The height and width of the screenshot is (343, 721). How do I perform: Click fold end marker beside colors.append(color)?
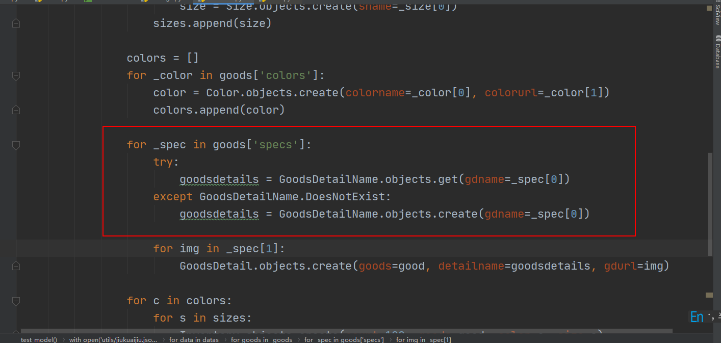(x=16, y=110)
